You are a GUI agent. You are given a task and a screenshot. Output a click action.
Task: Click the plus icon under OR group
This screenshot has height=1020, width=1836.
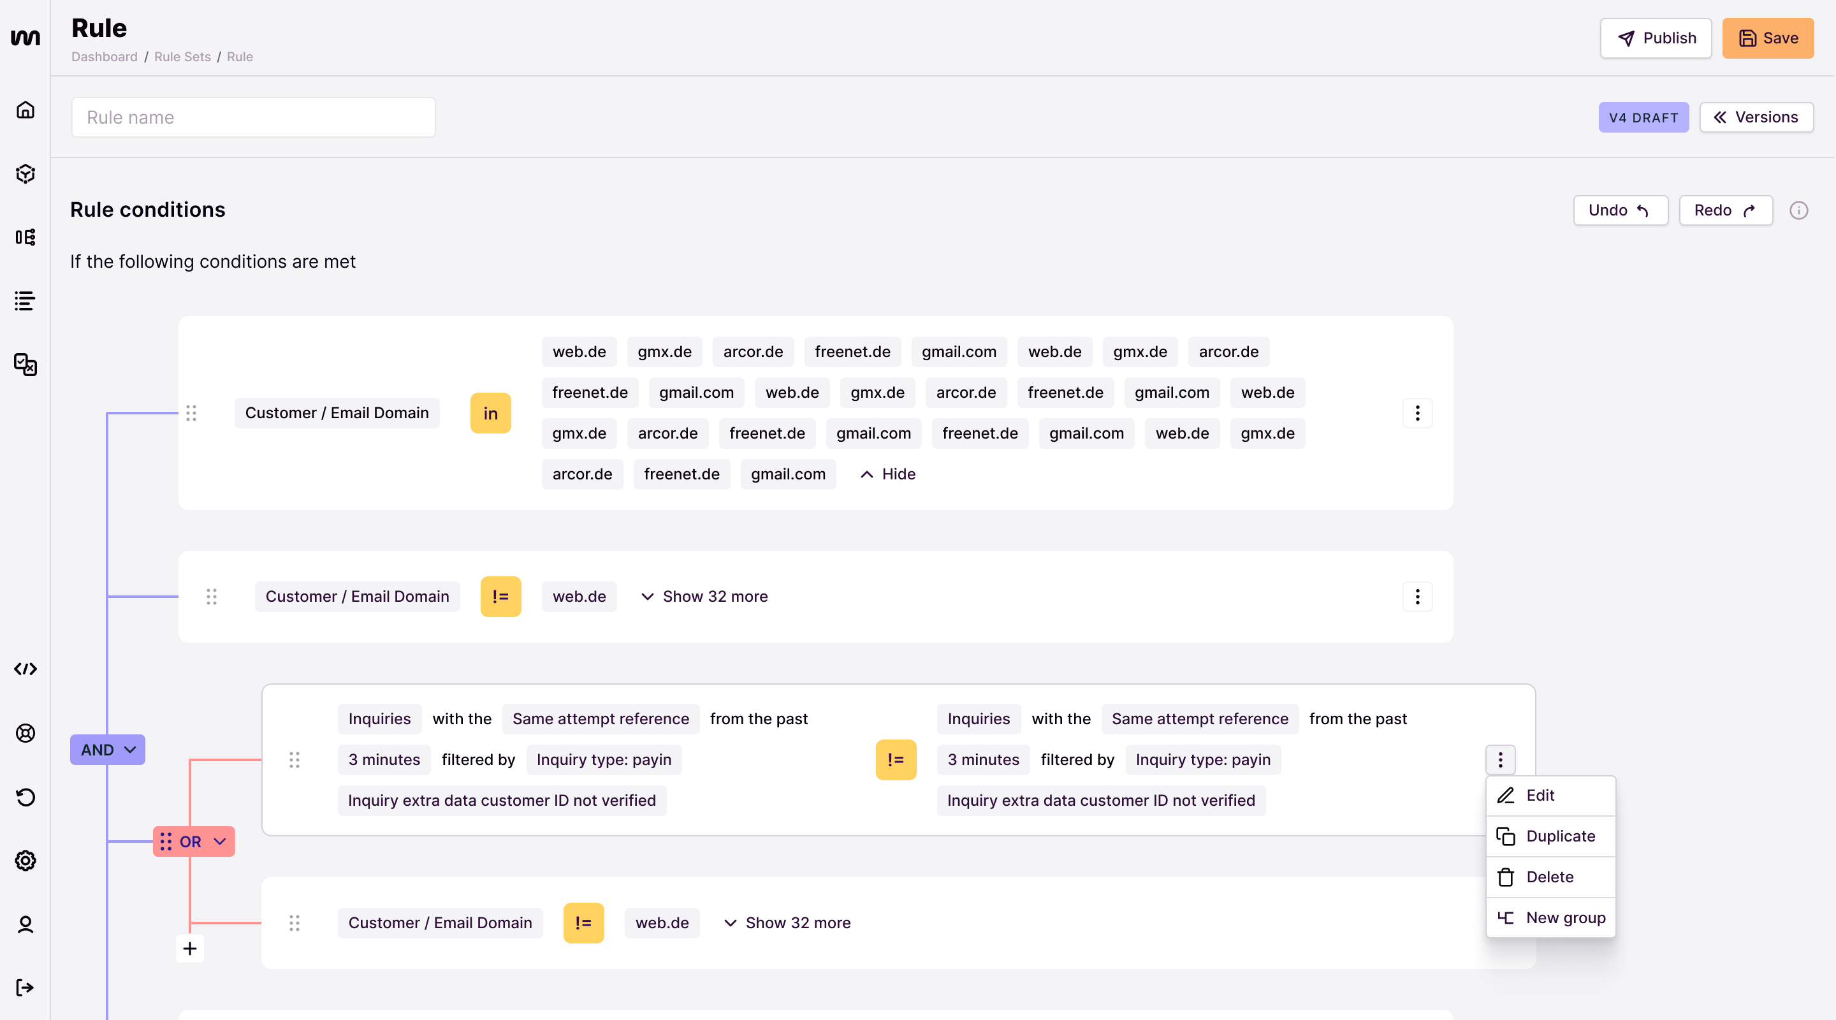pyautogui.click(x=189, y=948)
